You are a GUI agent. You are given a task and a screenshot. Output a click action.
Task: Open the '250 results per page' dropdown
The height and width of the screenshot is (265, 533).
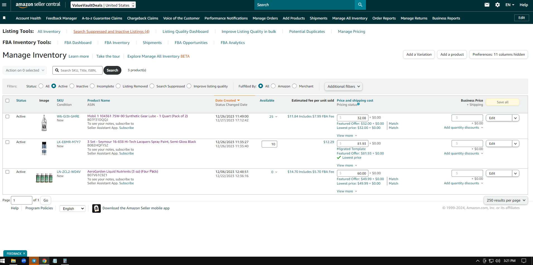coord(506,200)
